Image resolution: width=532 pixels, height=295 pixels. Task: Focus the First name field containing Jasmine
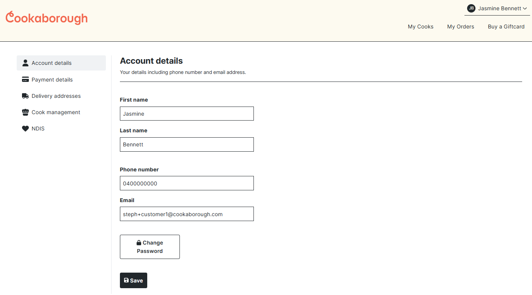[187, 114]
